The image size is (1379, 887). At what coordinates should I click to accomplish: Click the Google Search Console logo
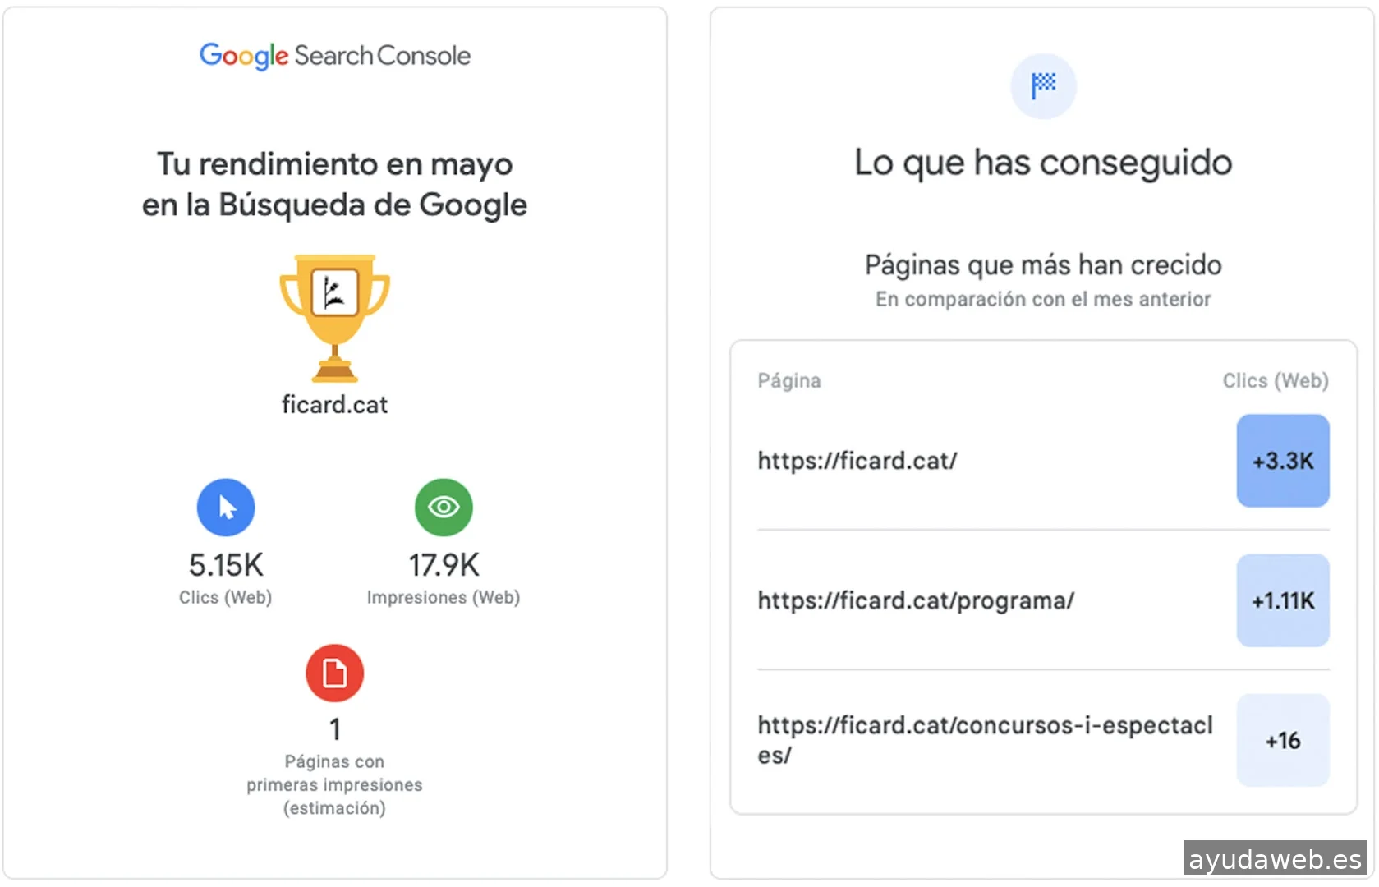[335, 56]
